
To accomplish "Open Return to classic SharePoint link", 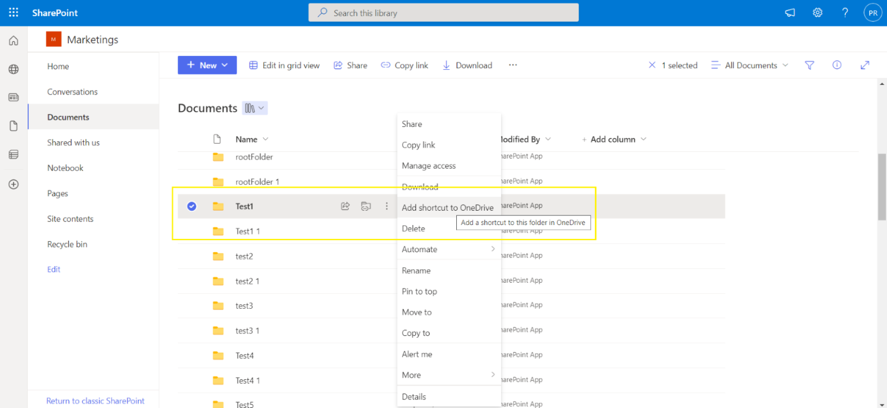I will pyautogui.click(x=95, y=400).
